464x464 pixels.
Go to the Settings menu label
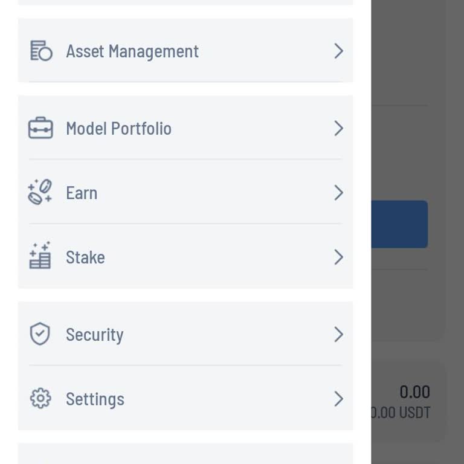click(x=95, y=399)
